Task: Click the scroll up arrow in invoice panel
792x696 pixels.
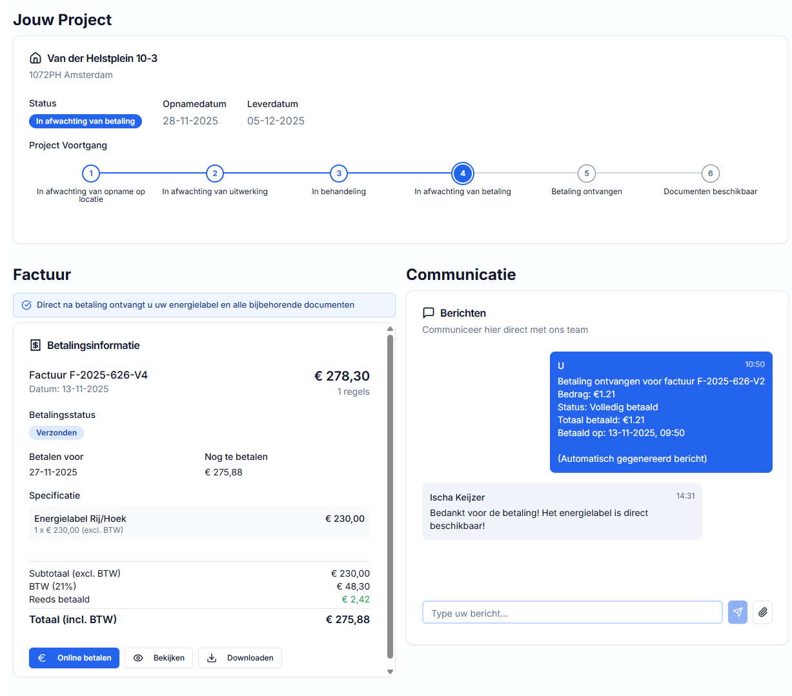Action: 390,330
